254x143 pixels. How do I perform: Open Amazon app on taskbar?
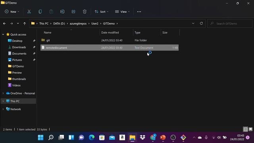click(122, 137)
